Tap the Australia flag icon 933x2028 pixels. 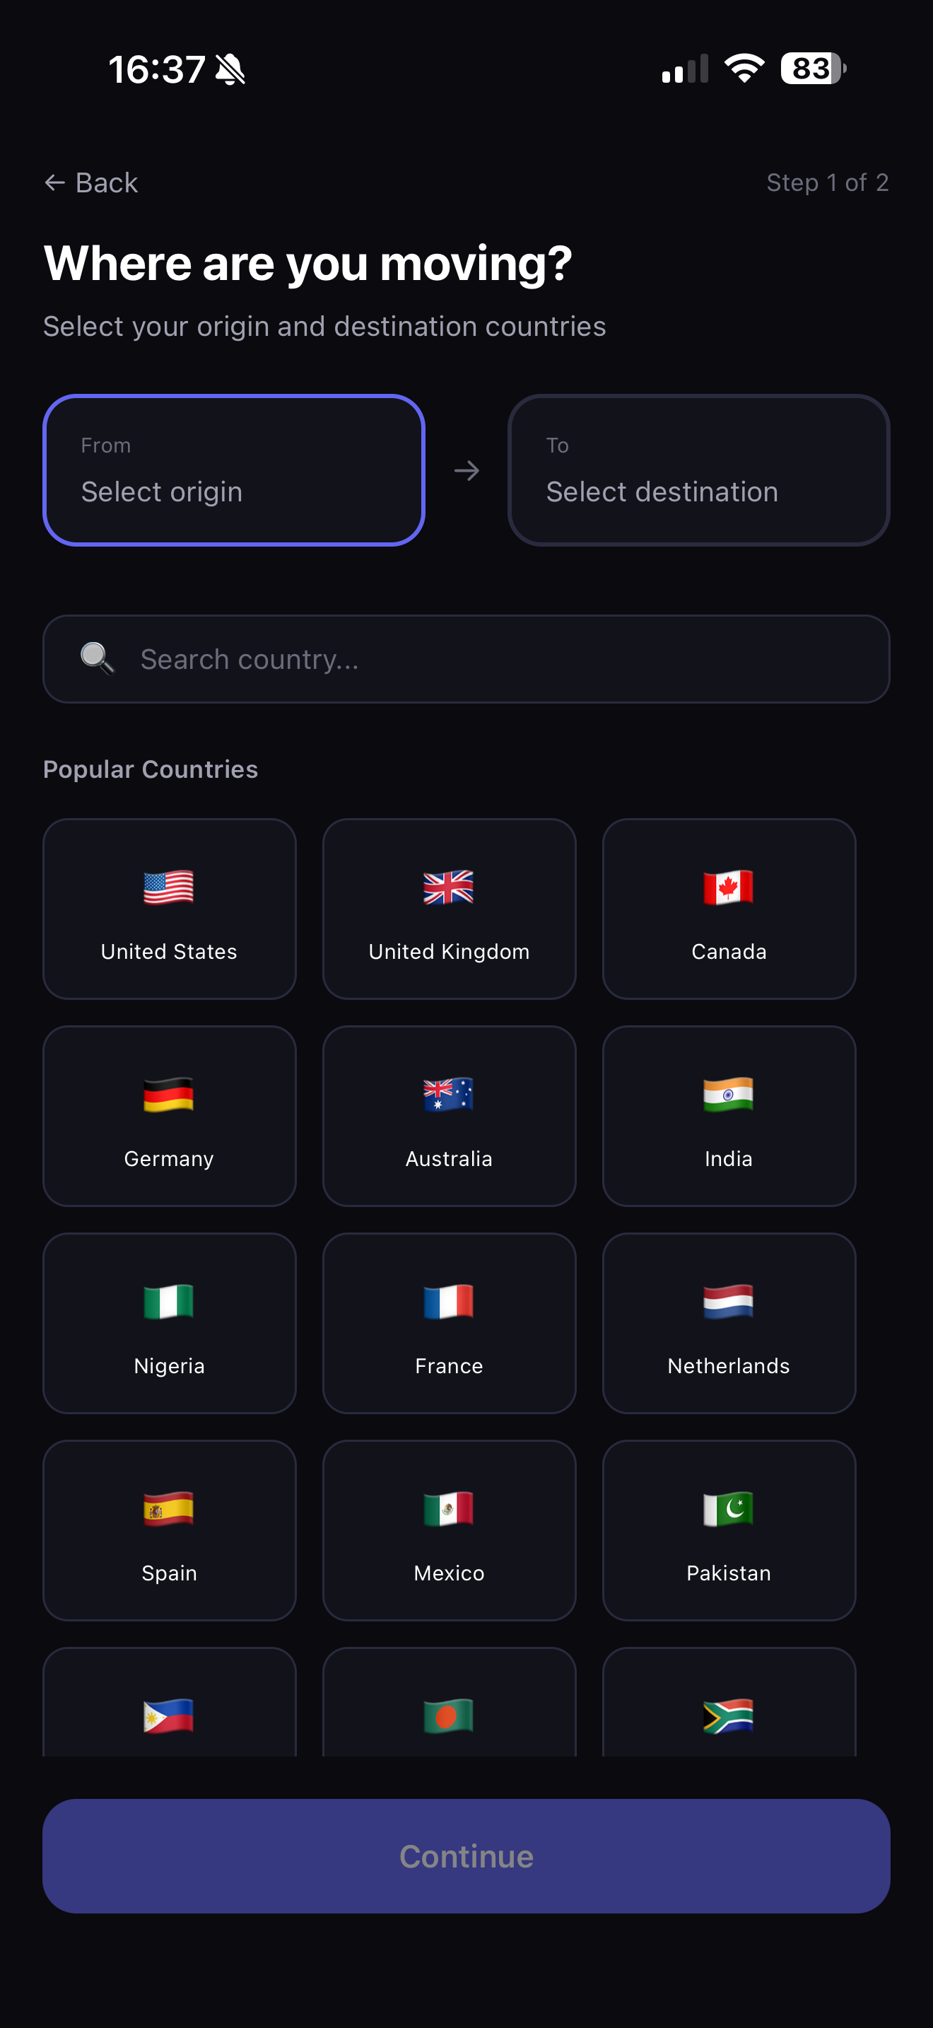[448, 1095]
